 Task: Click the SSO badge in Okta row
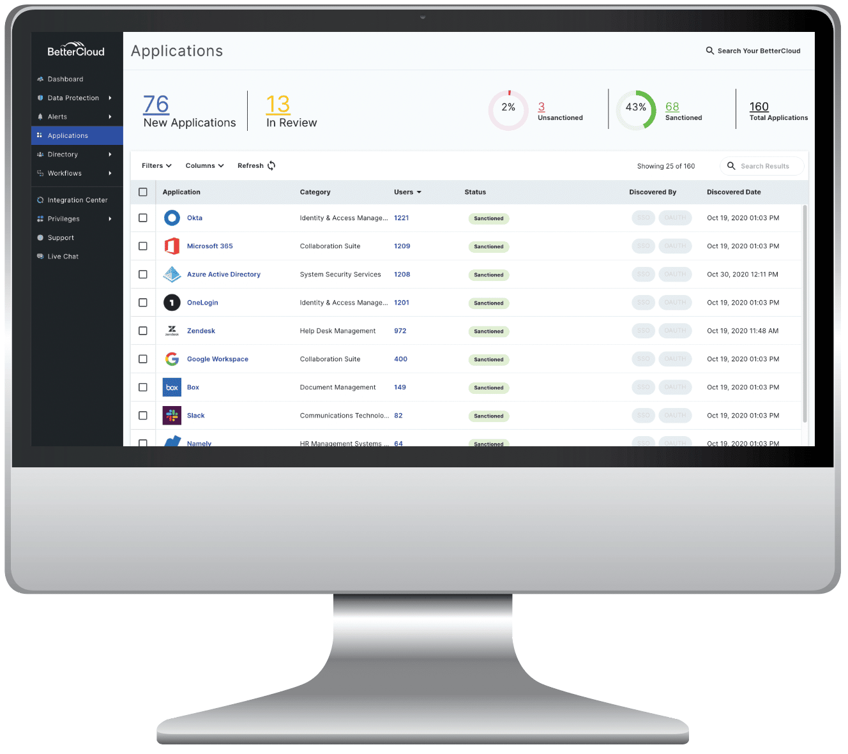click(643, 218)
